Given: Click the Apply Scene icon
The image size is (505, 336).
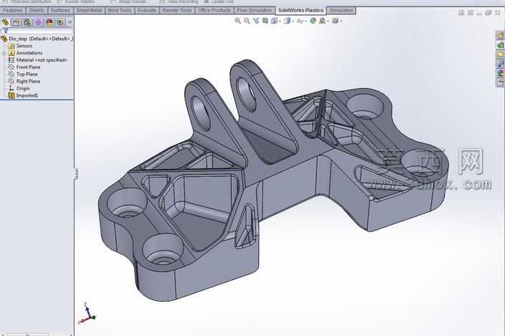Looking at the screenshot, I should 322,21.
